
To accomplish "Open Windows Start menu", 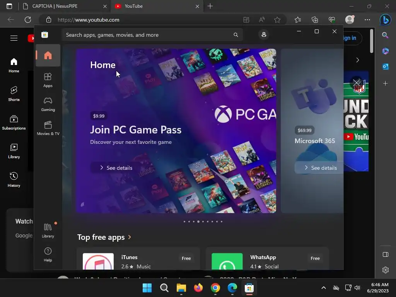I will (147, 288).
